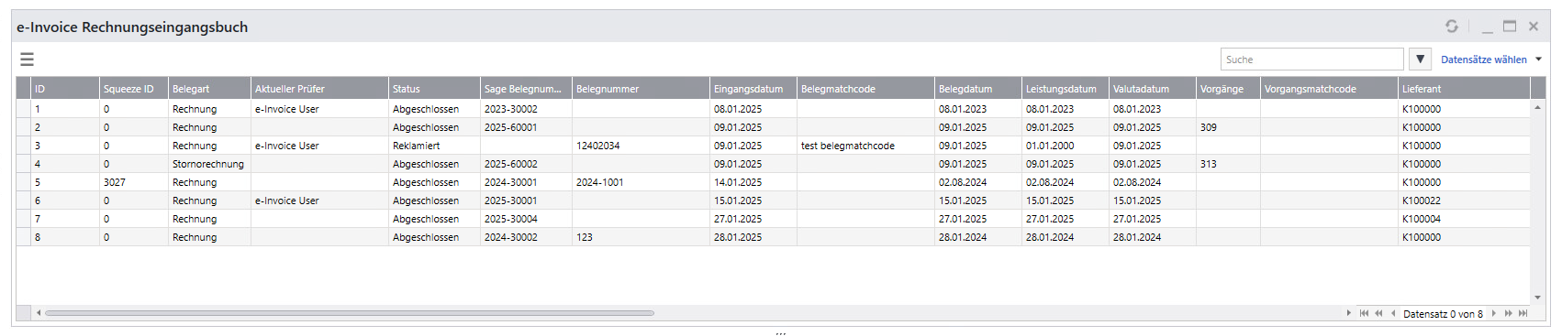This screenshot has height=336, width=1562.
Task: Go to next record arrow
Action: point(1494,313)
